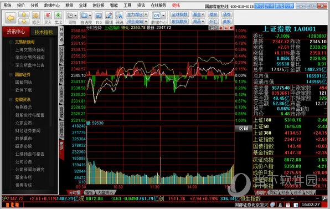Open the 商品 dropdown

click(198, 21)
